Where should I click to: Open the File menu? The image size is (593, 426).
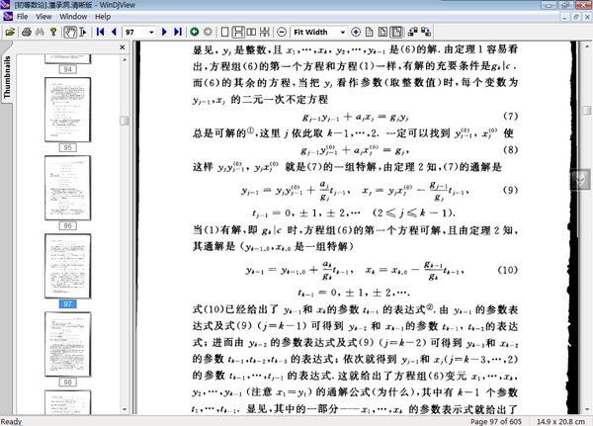click(x=22, y=17)
